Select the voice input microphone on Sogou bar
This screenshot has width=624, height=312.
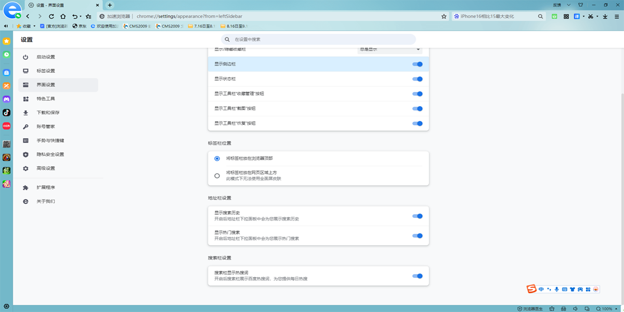[x=557, y=289]
